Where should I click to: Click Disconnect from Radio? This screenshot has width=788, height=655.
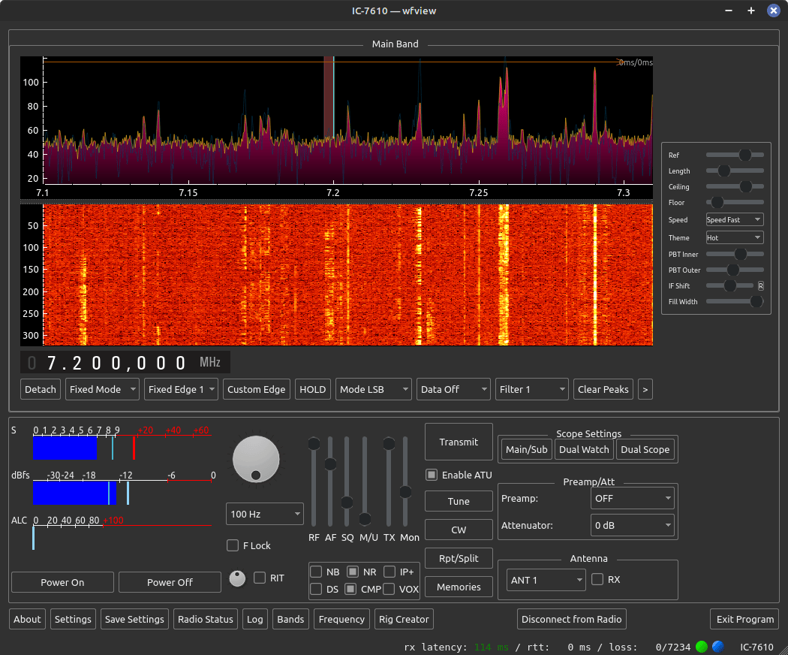coord(571,619)
